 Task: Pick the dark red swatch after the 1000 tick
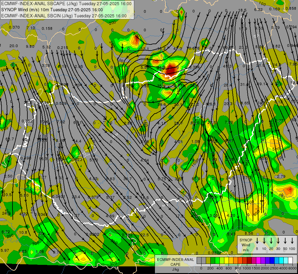[249, 261]
